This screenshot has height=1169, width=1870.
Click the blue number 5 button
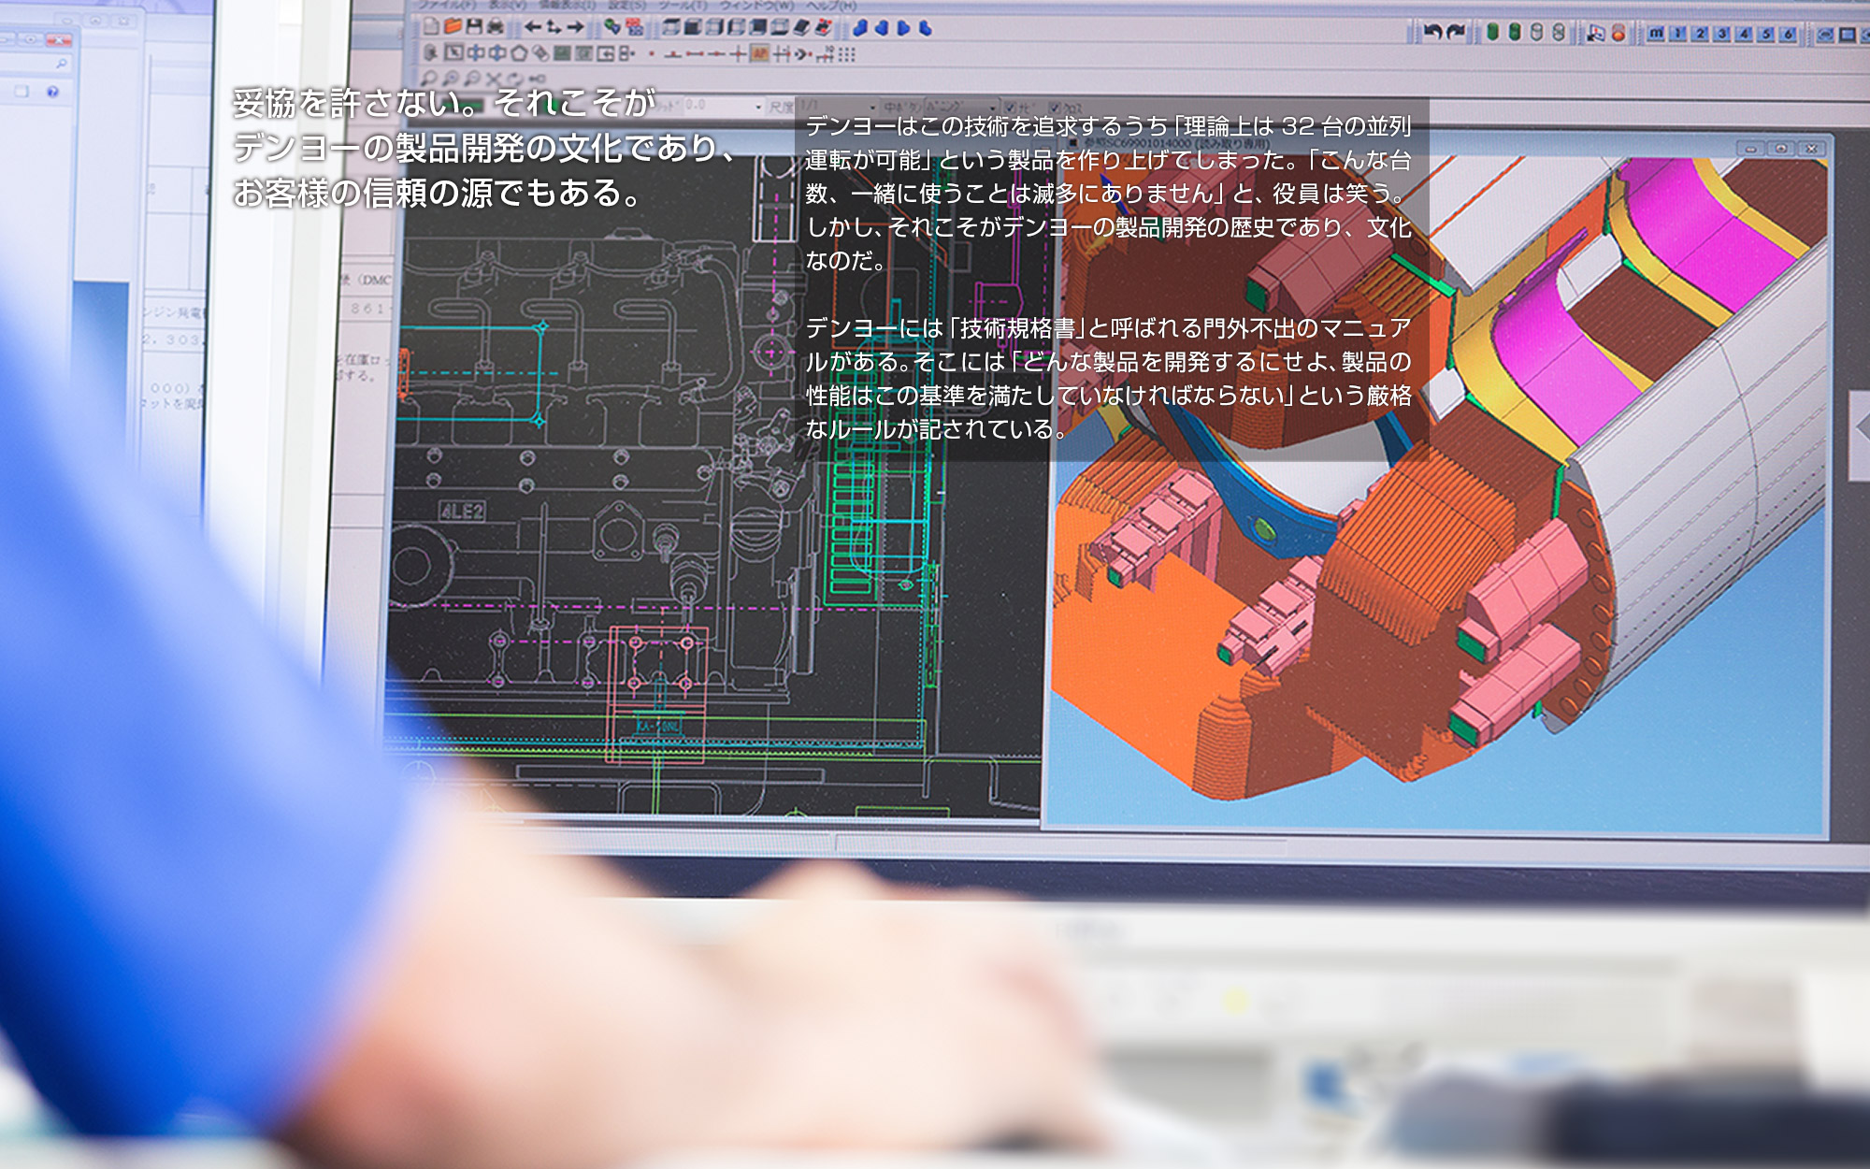[1766, 33]
